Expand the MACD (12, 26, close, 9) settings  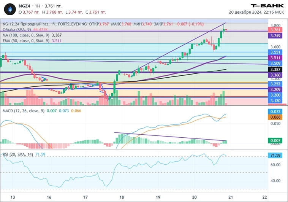(23, 111)
